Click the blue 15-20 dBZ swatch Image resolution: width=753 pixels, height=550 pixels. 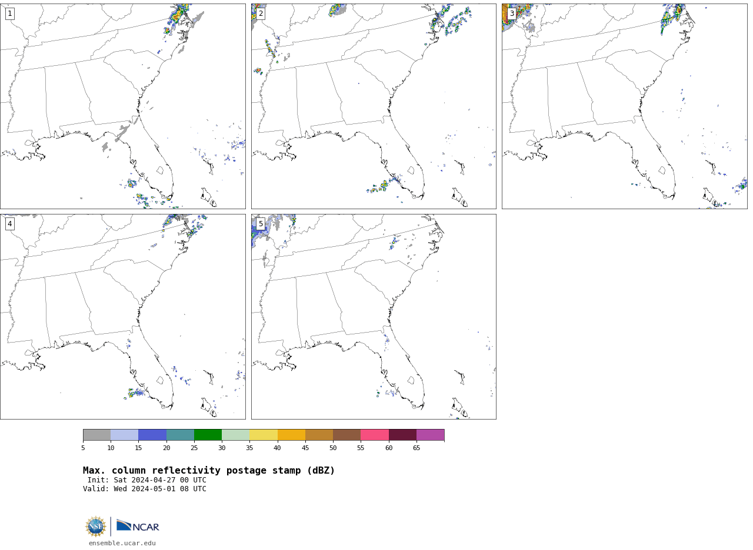pyautogui.click(x=152, y=435)
